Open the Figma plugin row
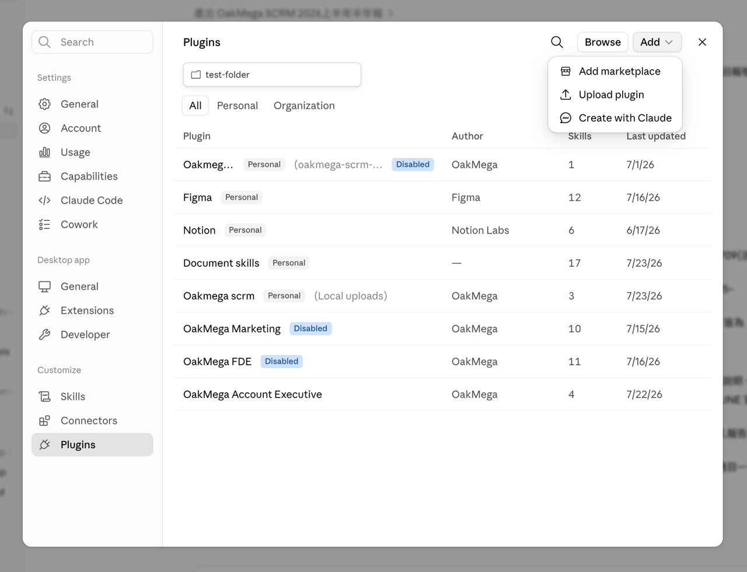The height and width of the screenshot is (572, 747). 443,197
